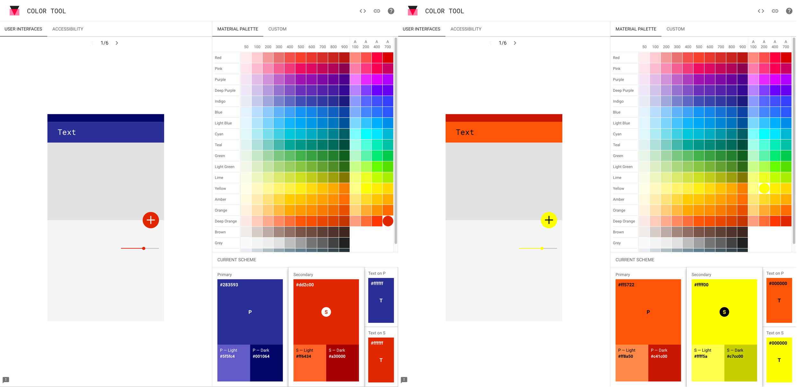Click the Text on S #ffffff tile
The width and height of the screenshot is (797, 387).
click(x=381, y=360)
